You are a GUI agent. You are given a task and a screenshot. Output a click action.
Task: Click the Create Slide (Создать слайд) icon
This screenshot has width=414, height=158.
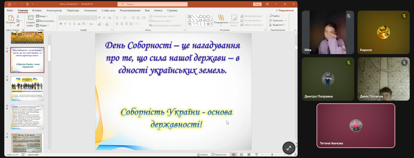point(30,19)
